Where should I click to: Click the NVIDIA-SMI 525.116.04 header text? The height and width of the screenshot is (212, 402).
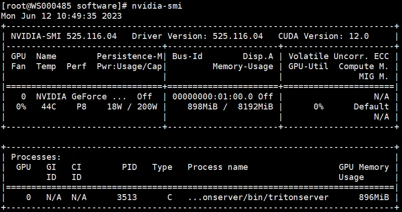click(64, 36)
